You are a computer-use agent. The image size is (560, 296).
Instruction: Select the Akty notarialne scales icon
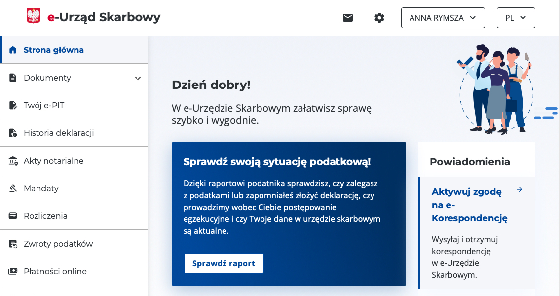pos(12,160)
